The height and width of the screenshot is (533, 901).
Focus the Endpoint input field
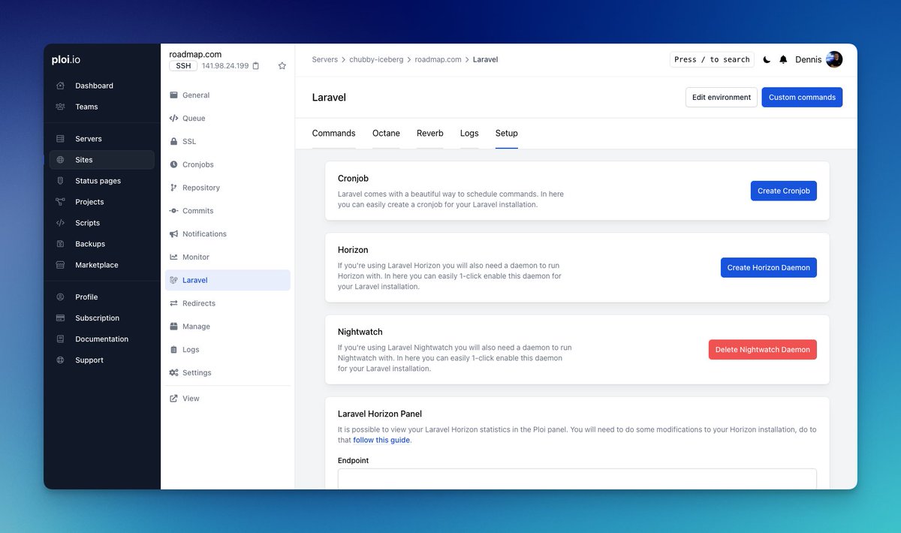coord(577,479)
